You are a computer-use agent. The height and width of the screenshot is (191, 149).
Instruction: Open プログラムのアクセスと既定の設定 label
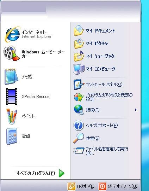pos(109,97)
